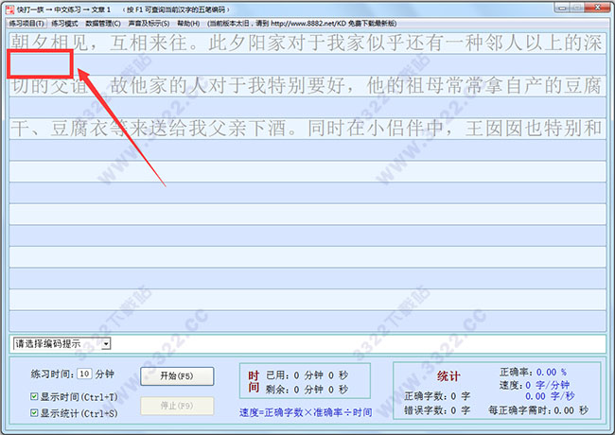This screenshot has height=435, width=615.
Task: Click the first typing input line
Action: click(307, 64)
